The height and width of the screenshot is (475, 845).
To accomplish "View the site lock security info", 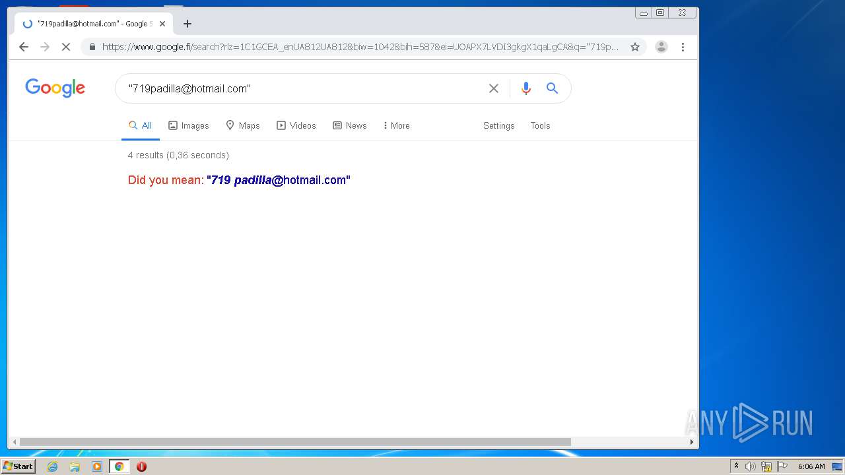I will tap(92, 47).
